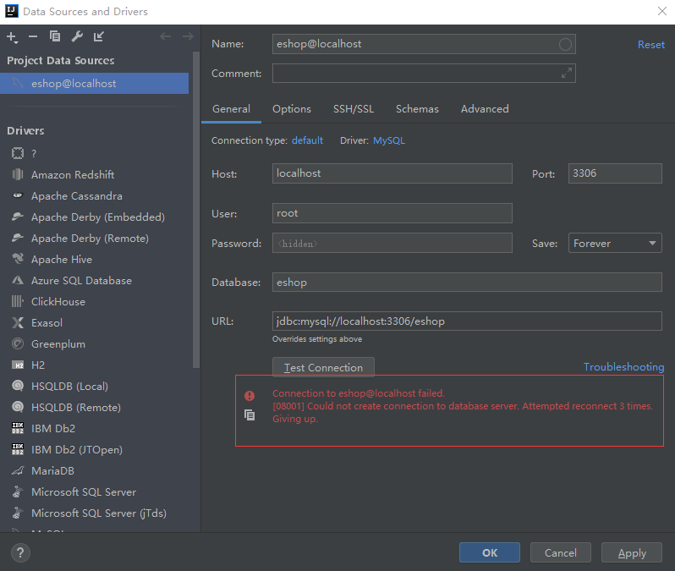This screenshot has width=675, height=571.
Task: Switch to the Options tab
Action: tap(292, 109)
